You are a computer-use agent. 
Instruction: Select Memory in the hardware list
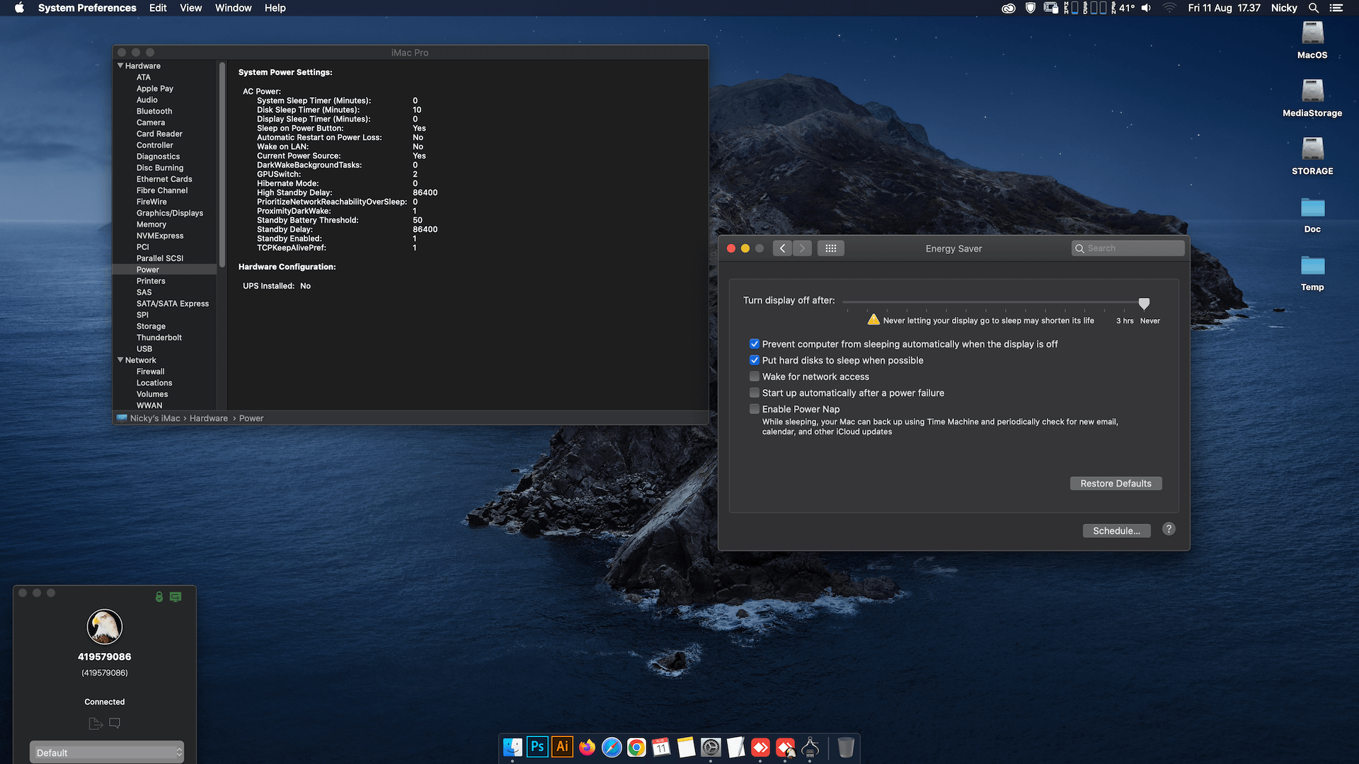(x=151, y=224)
